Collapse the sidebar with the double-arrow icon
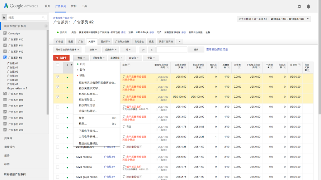Viewport: 321px width, 180px height. click(46, 26)
